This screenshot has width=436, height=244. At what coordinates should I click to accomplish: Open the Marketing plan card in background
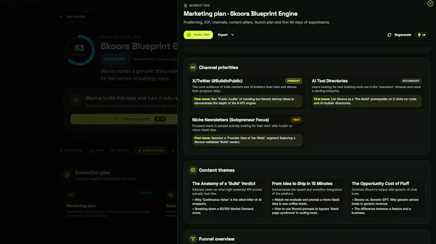click(110, 206)
